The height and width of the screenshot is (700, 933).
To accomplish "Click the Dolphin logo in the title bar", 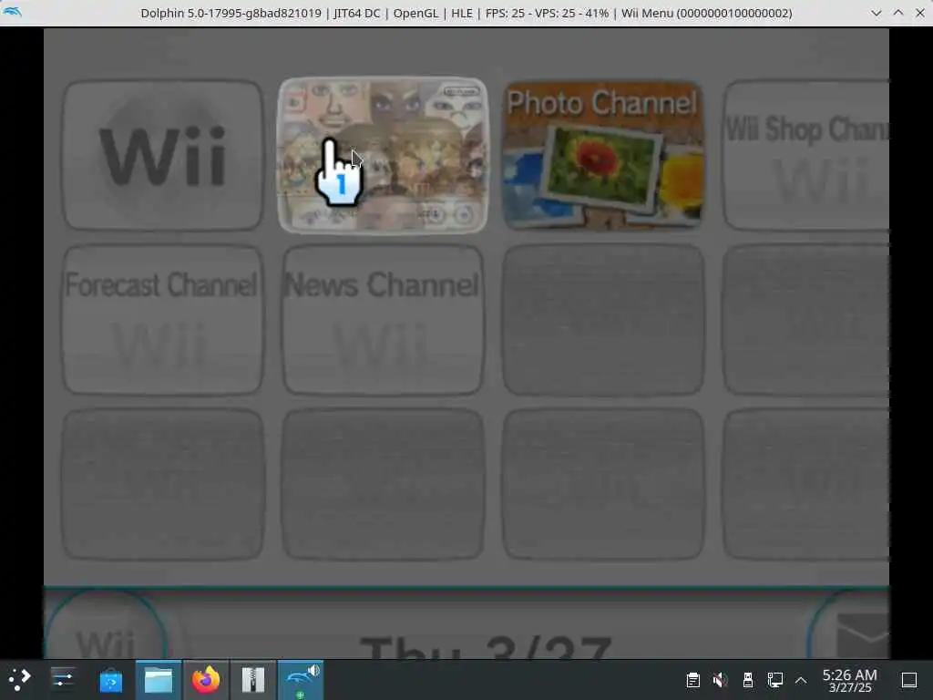I will [12, 12].
